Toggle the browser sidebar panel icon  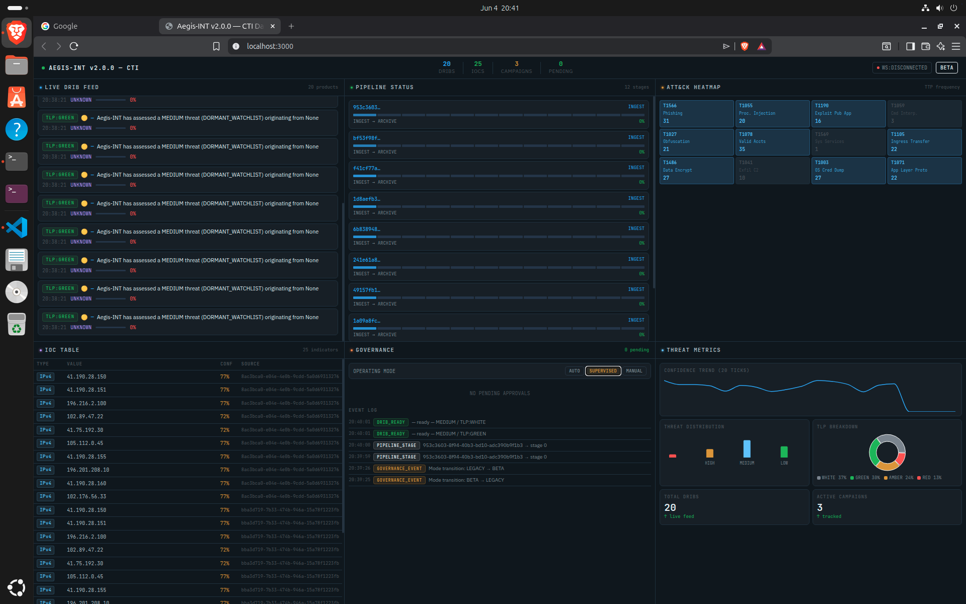click(x=910, y=46)
